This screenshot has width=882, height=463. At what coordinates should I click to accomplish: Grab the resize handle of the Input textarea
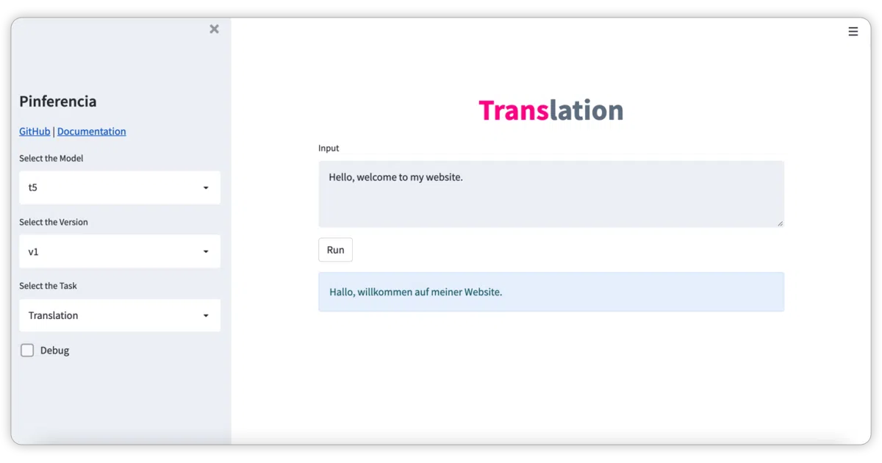780,223
